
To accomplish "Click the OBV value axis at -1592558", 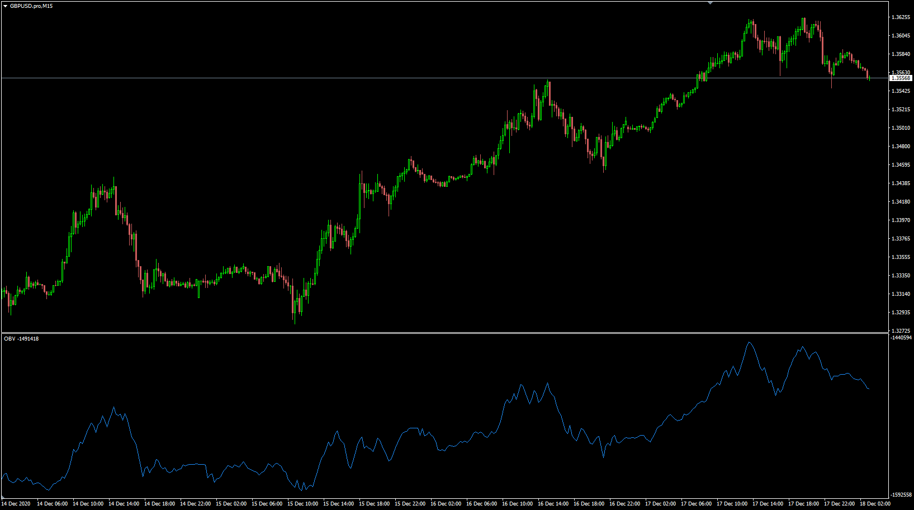I will (x=901, y=495).
